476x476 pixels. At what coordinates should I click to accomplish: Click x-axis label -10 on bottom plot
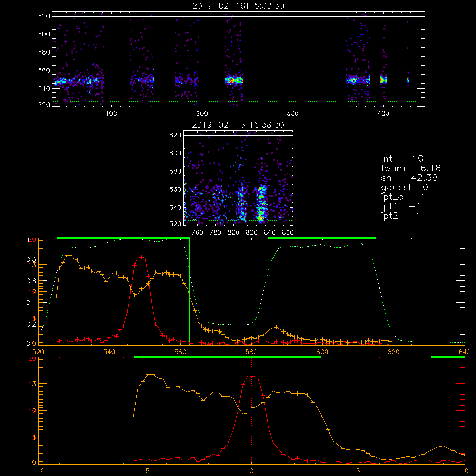tap(38, 471)
